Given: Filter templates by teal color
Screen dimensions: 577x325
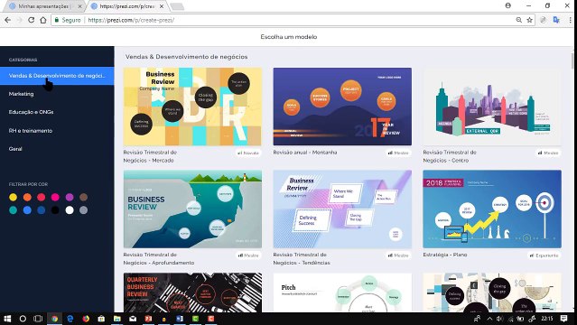Looking at the screenshot, I should [x=14, y=210].
